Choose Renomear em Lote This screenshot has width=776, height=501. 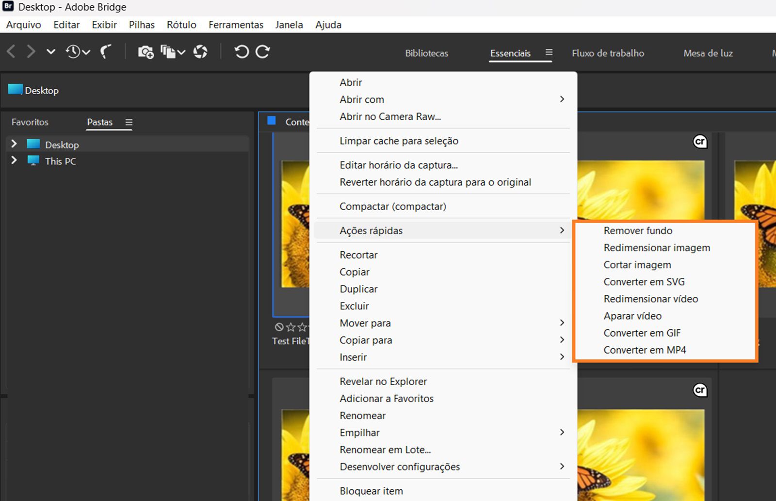[x=444, y=450]
